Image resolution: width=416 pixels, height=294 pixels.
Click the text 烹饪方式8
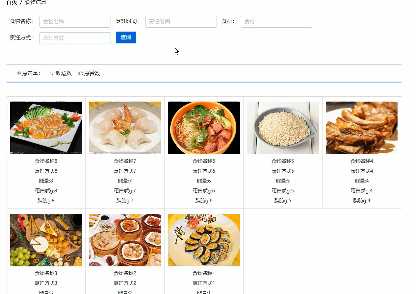pyautogui.click(x=46, y=171)
